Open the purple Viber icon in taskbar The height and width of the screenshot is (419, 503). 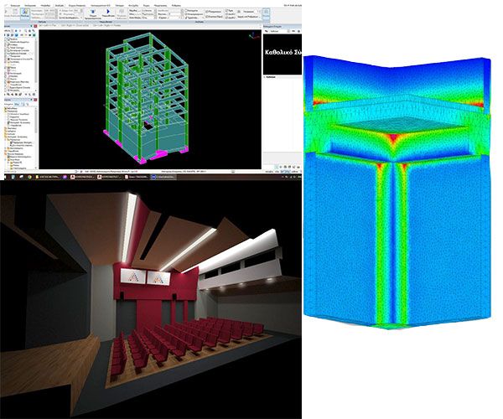(65, 177)
